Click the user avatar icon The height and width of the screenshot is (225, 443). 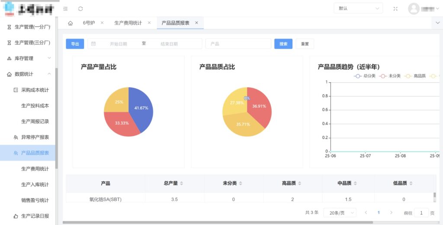tap(414, 9)
